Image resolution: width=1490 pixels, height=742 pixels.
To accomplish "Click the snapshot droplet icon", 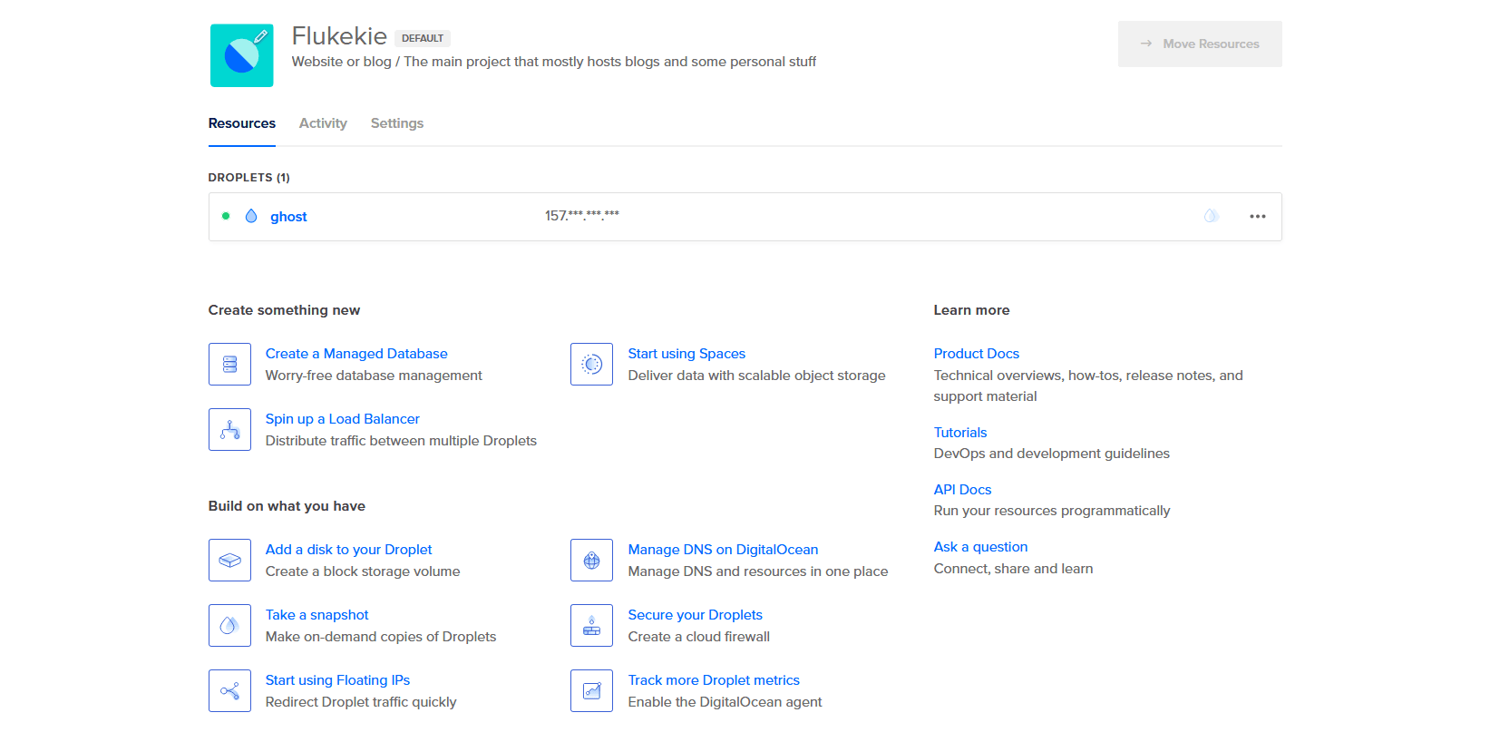I will coord(229,625).
